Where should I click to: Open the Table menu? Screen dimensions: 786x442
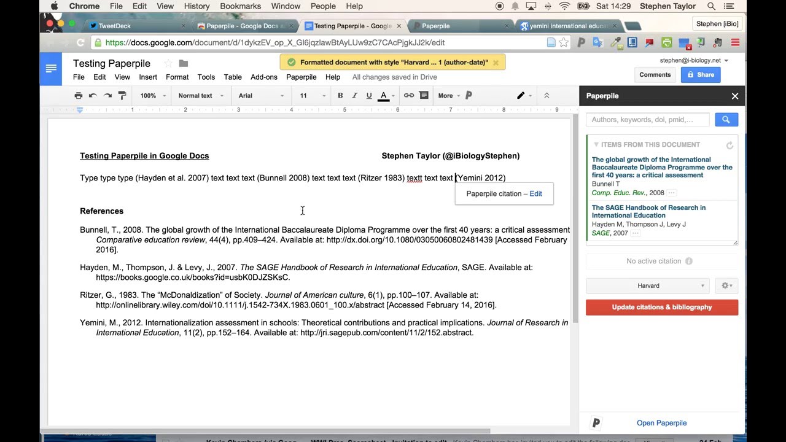pyautogui.click(x=233, y=77)
